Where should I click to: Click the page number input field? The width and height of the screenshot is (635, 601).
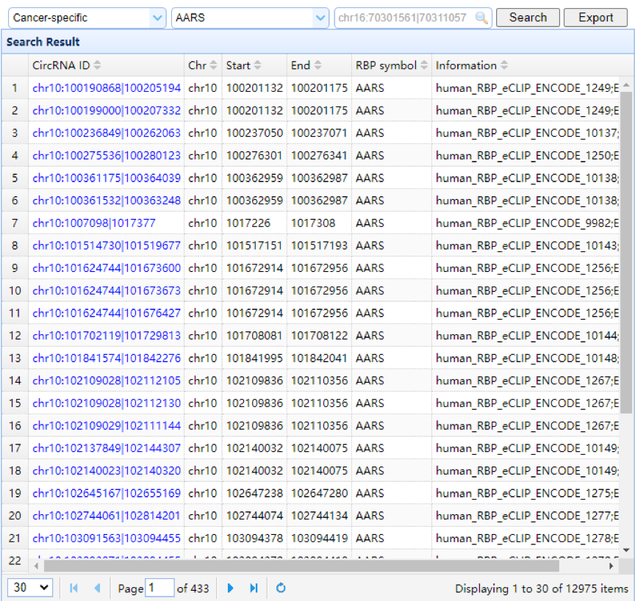(x=159, y=588)
